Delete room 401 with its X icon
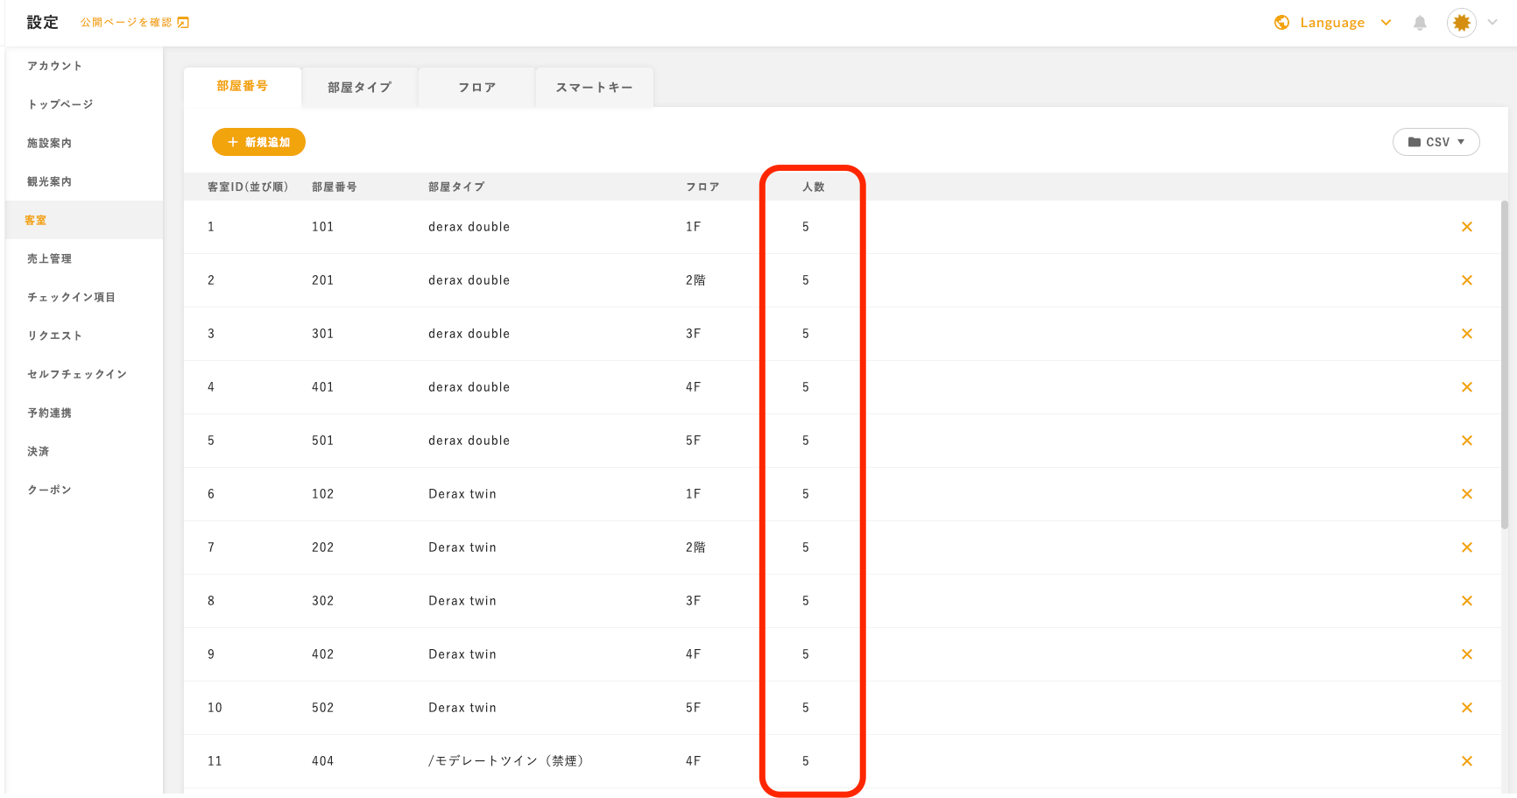 (x=1467, y=387)
